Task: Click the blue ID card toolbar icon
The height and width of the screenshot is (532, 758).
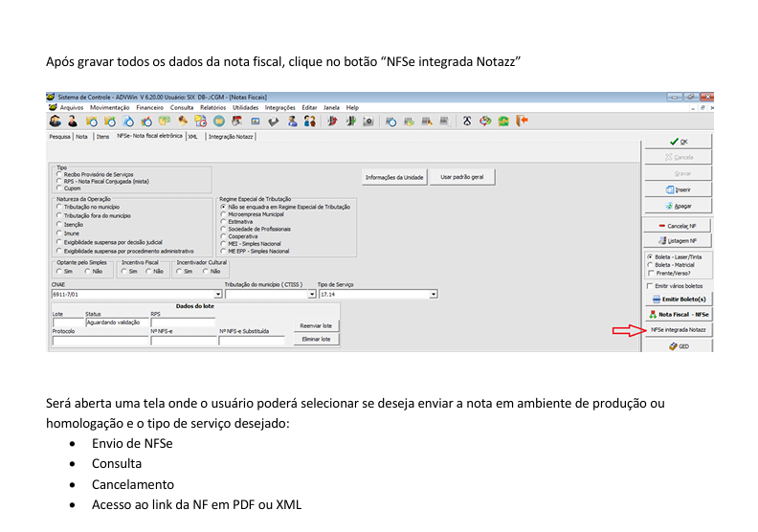Action: click(x=256, y=121)
